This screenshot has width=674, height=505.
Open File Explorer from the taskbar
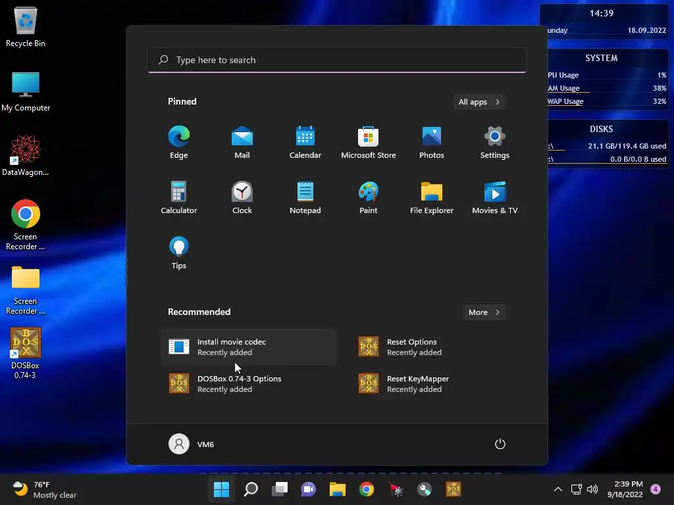point(338,489)
